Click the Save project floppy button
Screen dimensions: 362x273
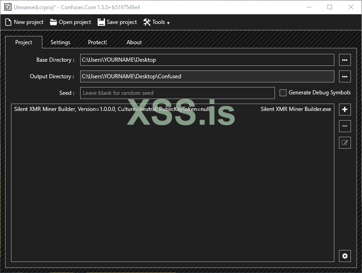click(117, 22)
